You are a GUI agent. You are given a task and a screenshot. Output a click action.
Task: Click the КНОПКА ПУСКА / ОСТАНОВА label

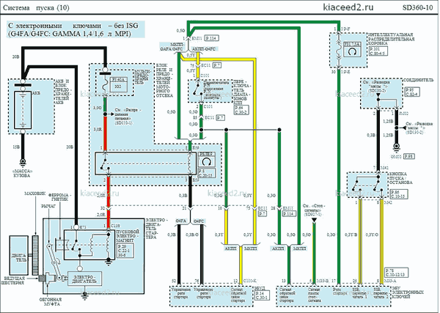click(x=400, y=178)
